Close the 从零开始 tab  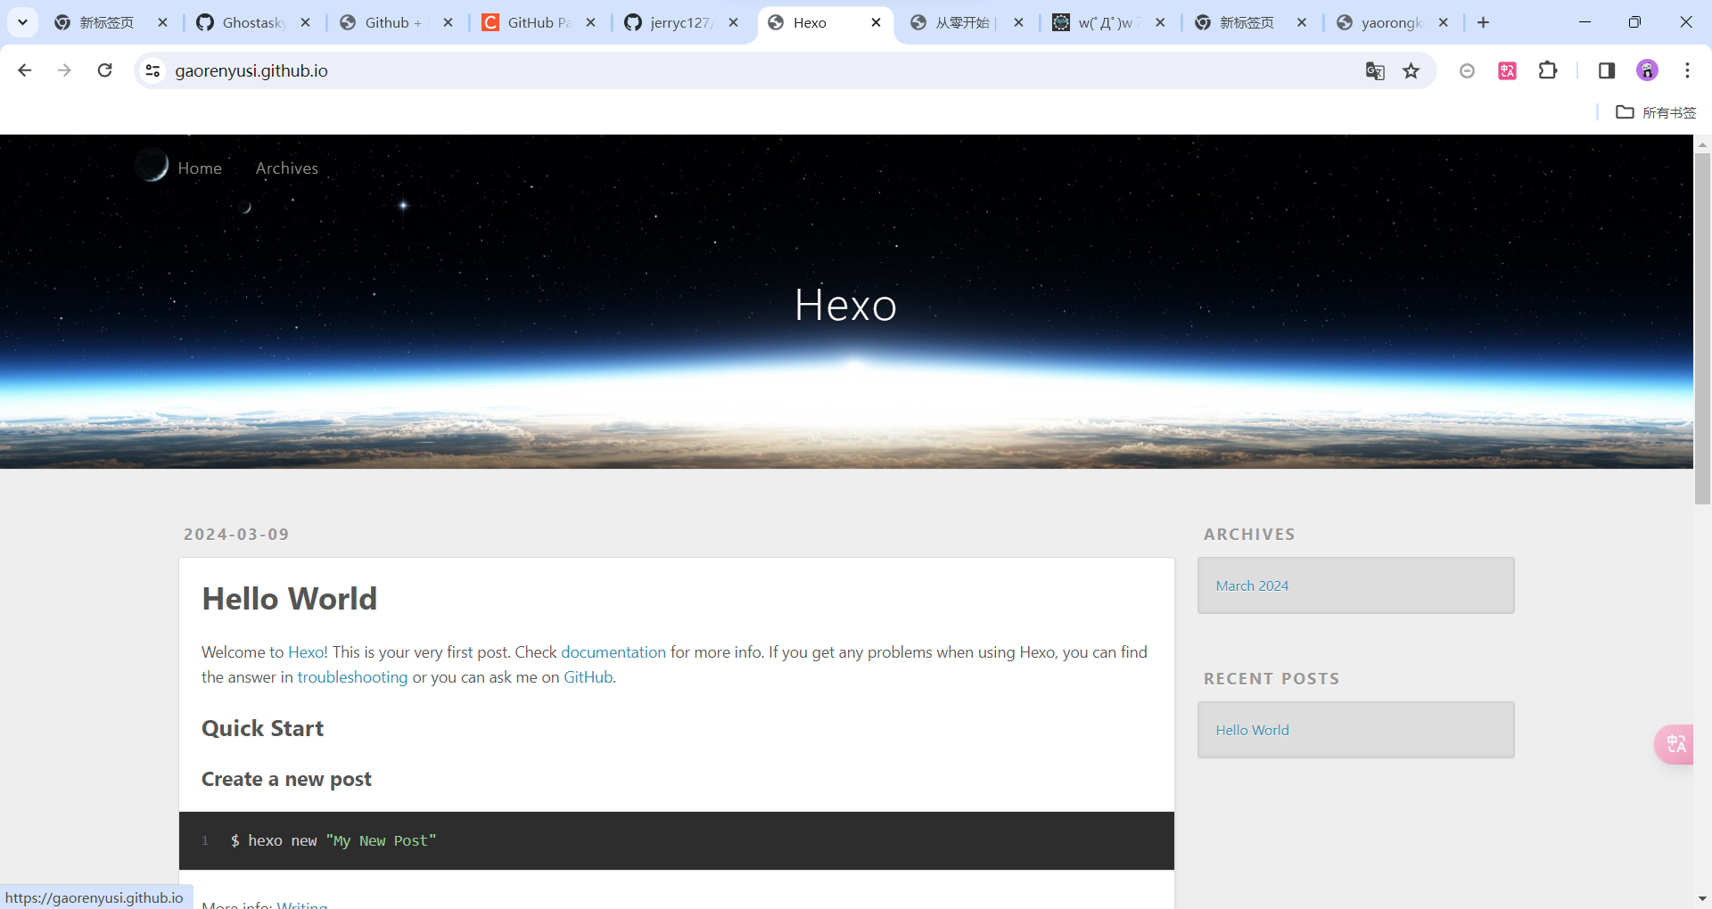(1018, 22)
